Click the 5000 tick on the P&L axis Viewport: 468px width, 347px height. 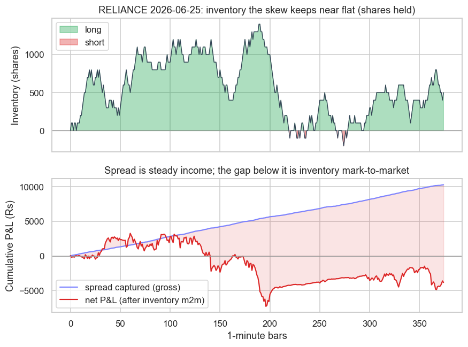(34, 222)
